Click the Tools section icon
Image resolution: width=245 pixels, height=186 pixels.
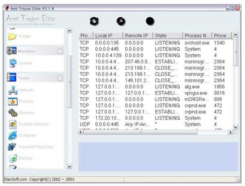(x=12, y=77)
